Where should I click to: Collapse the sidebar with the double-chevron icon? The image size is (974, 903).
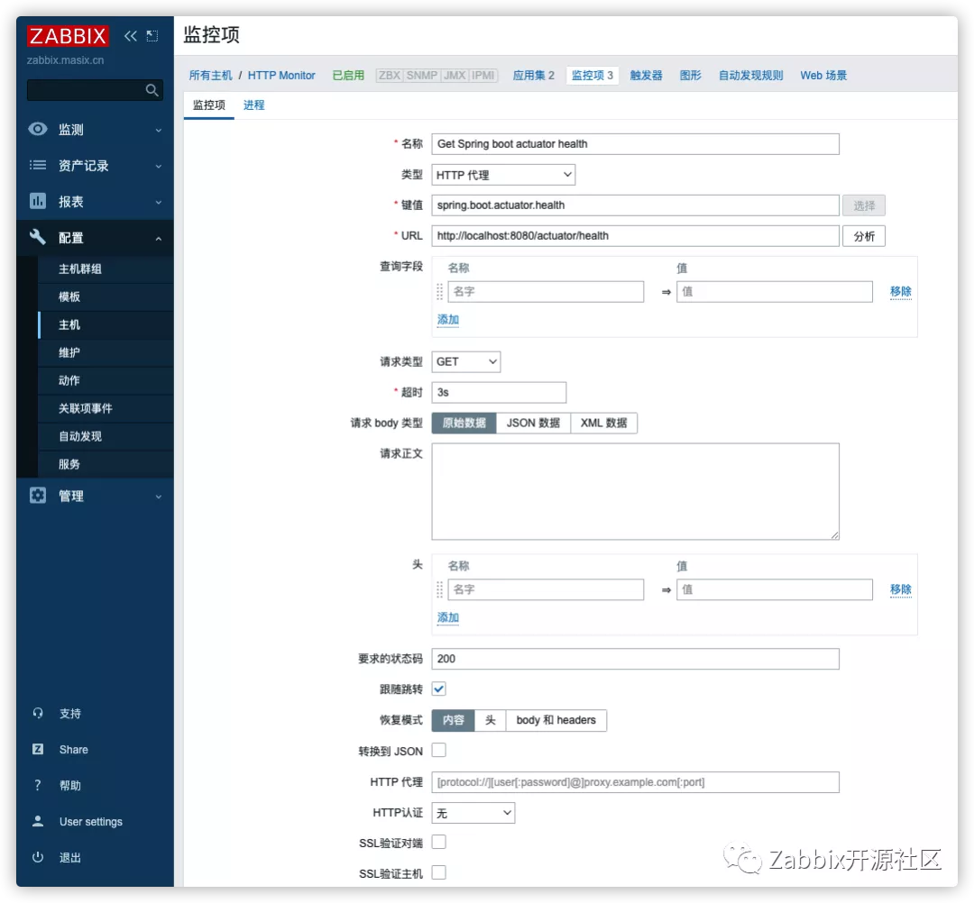pyautogui.click(x=129, y=36)
